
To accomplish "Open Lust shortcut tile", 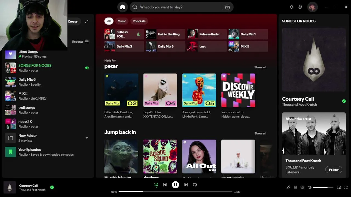I will pos(207,47).
